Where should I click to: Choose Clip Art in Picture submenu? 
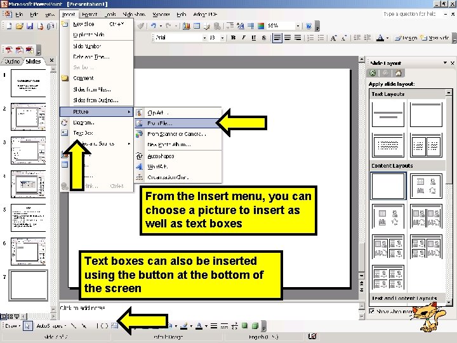(178, 112)
